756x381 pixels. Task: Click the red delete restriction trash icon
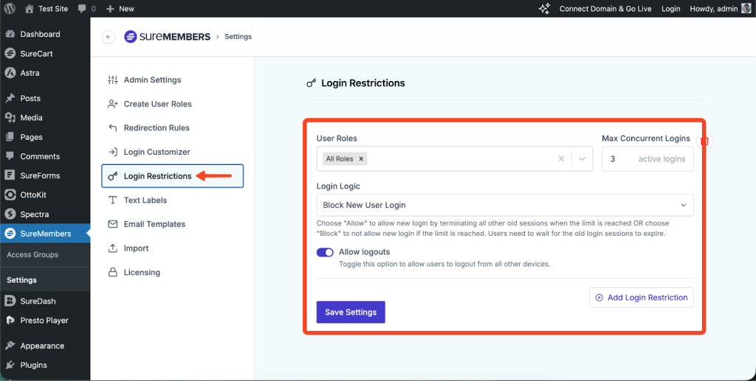coord(704,141)
